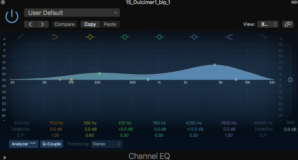Click the link icon button
The image size is (298, 160).
(x=288, y=24)
